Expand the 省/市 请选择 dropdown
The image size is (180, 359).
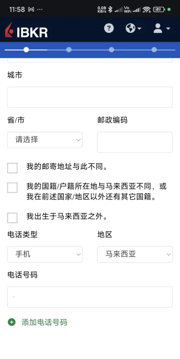(45, 140)
